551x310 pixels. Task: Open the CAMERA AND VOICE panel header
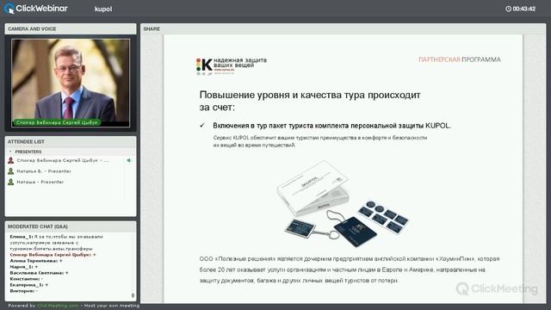(71, 28)
